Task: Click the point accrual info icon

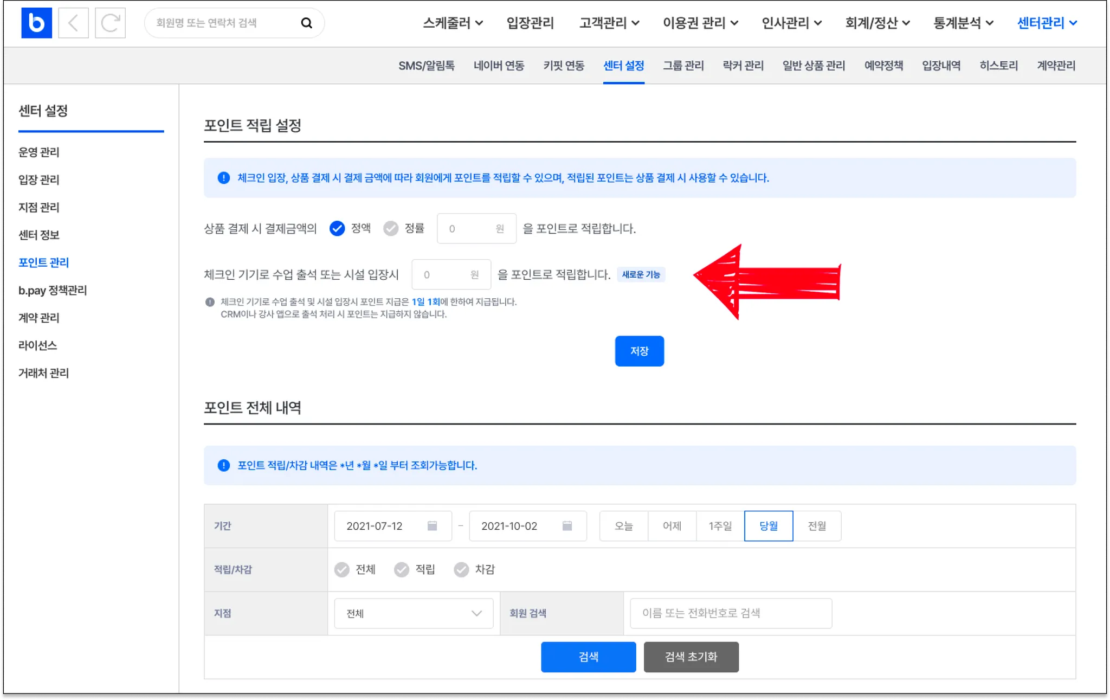Action: pos(223,178)
